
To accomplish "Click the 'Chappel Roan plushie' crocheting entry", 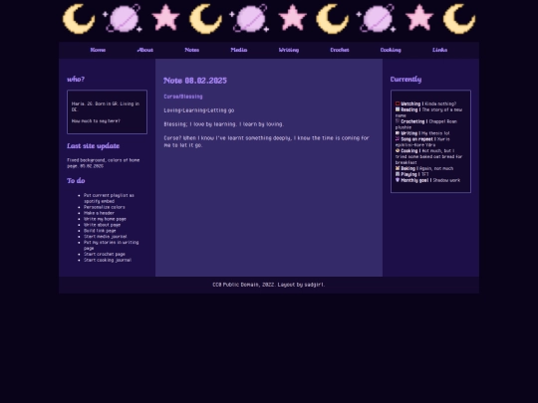I will click(426, 124).
